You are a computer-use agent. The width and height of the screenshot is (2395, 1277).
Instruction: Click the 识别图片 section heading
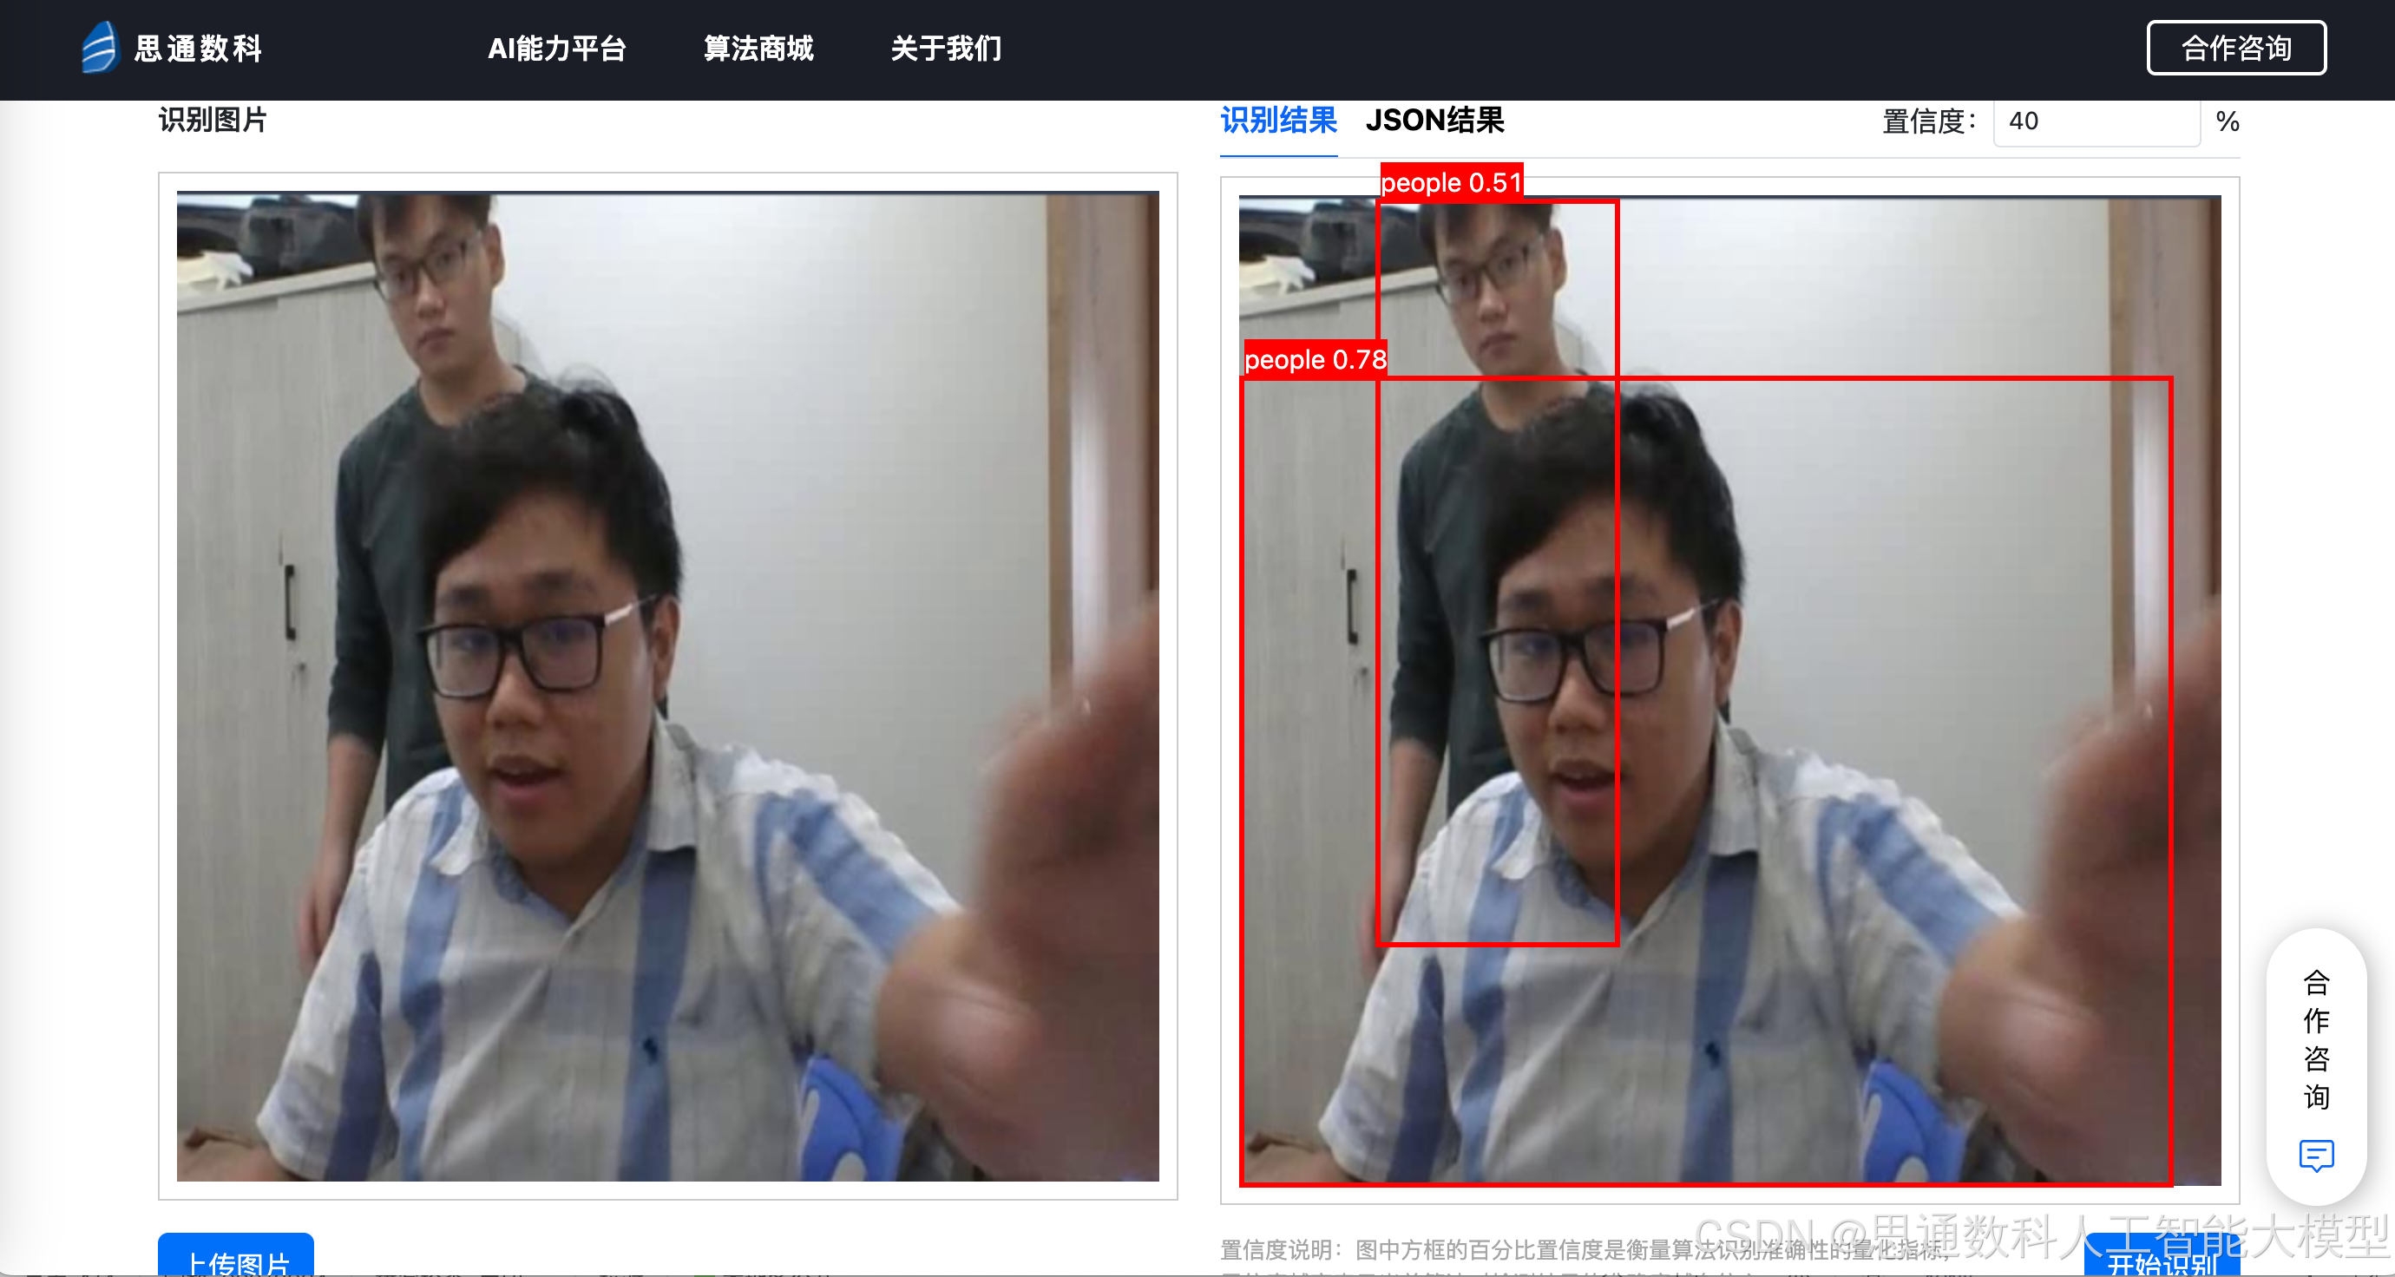click(213, 121)
